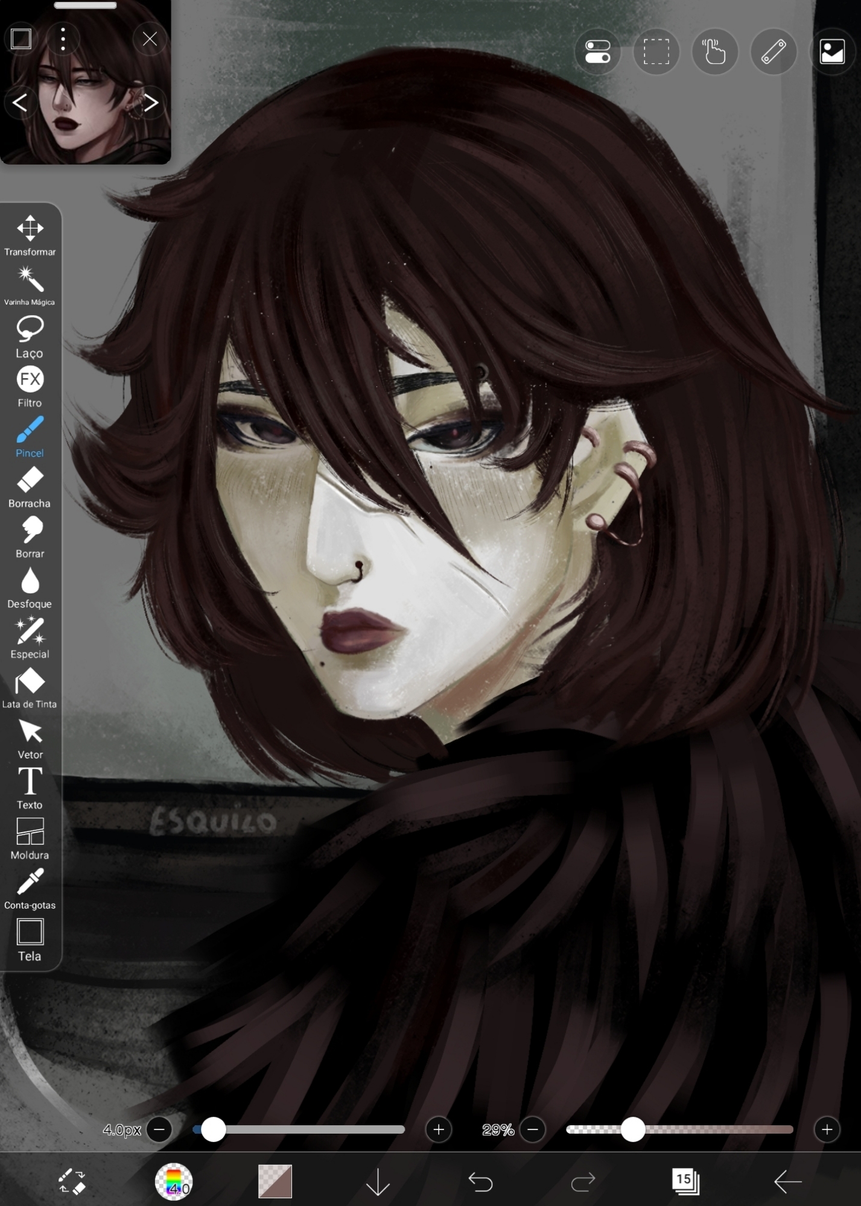Image resolution: width=861 pixels, height=1206 pixels.
Task: Toggle brush and eraser swap icon
Action: click(72, 1181)
